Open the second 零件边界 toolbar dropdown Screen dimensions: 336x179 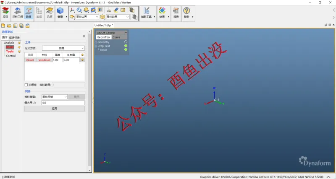point(118,17)
